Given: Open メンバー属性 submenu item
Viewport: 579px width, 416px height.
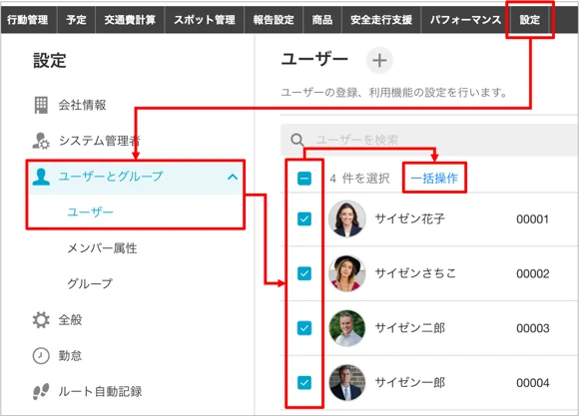Looking at the screenshot, I should [x=102, y=248].
